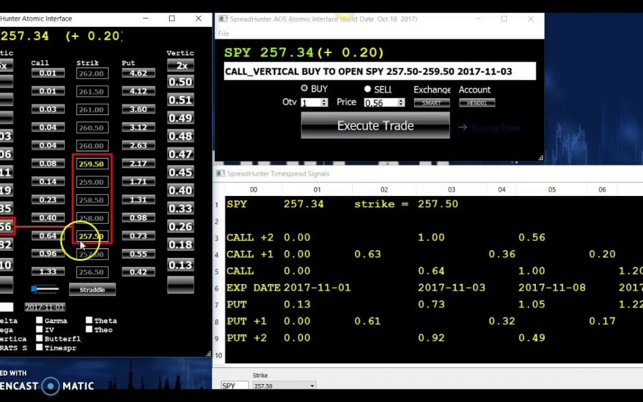The height and width of the screenshot is (402, 643).
Task: Click the Put price 0.42 button
Action: [x=138, y=272]
